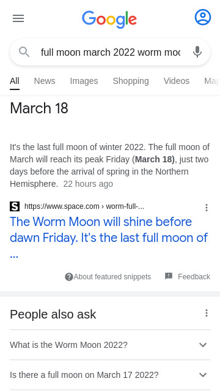Click the About featured snippets link
This screenshot has width=220, height=392.
coord(112,277)
